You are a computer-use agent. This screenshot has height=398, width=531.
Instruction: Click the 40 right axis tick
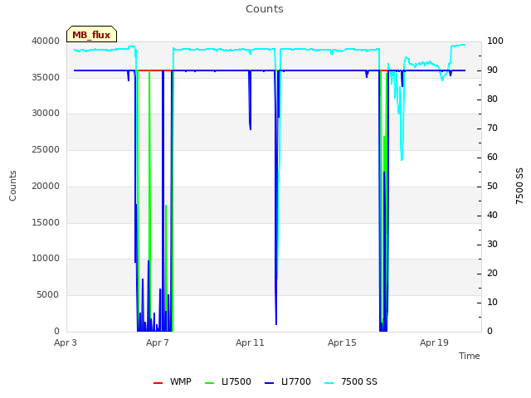coord(492,216)
